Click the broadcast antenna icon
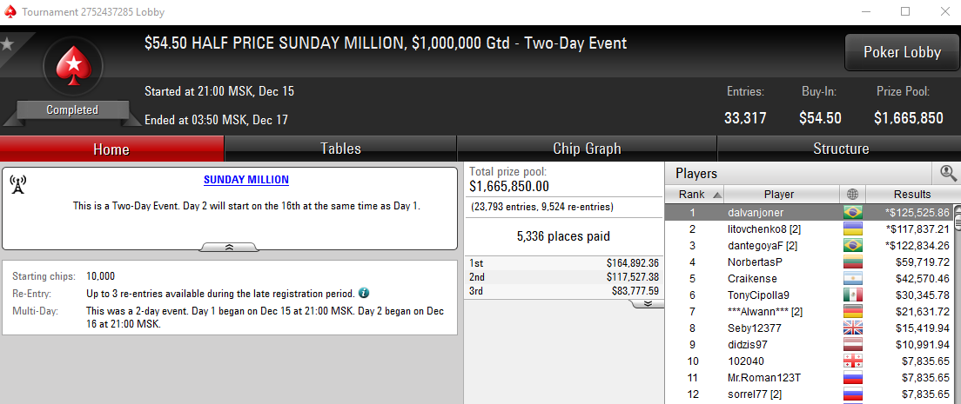This screenshot has height=404, width=961. click(x=17, y=183)
